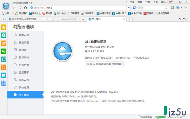Screen dimensions: 190x119
Task: Click the back navigation arrow
Action: pyautogui.click(x=14, y=8)
